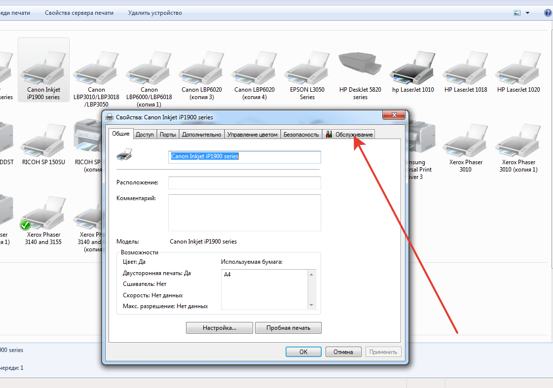Click the view mode icon in the toolbar
Viewport: 553px width, 388px height.
517,13
